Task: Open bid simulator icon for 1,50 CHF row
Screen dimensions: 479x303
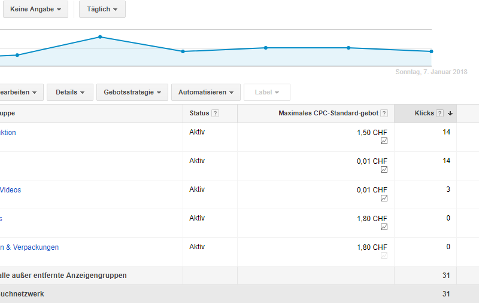Action: click(384, 141)
